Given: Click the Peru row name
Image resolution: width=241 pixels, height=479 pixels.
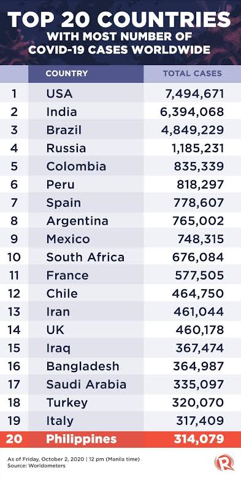Looking at the screenshot, I should tap(60, 184).
